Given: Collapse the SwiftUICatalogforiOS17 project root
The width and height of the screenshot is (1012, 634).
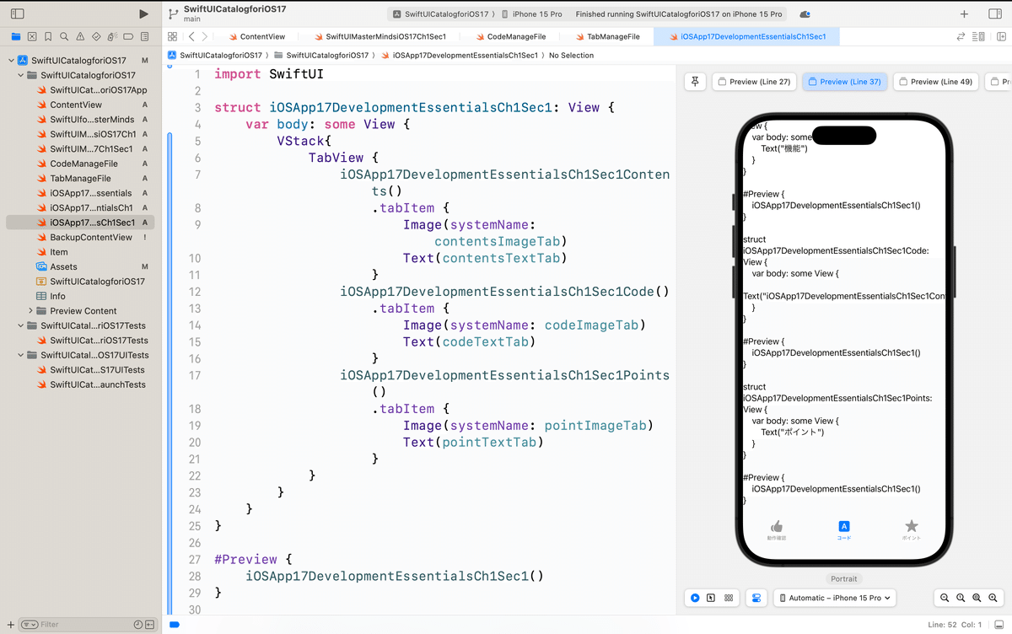Looking at the screenshot, I should pyautogui.click(x=11, y=61).
